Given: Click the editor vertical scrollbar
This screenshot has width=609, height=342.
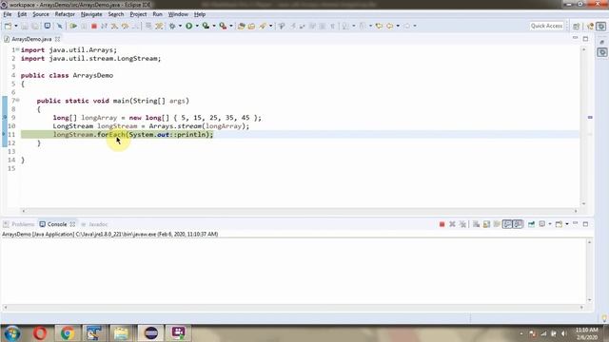Looking at the screenshot, I should pyautogui.click(x=583, y=126).
